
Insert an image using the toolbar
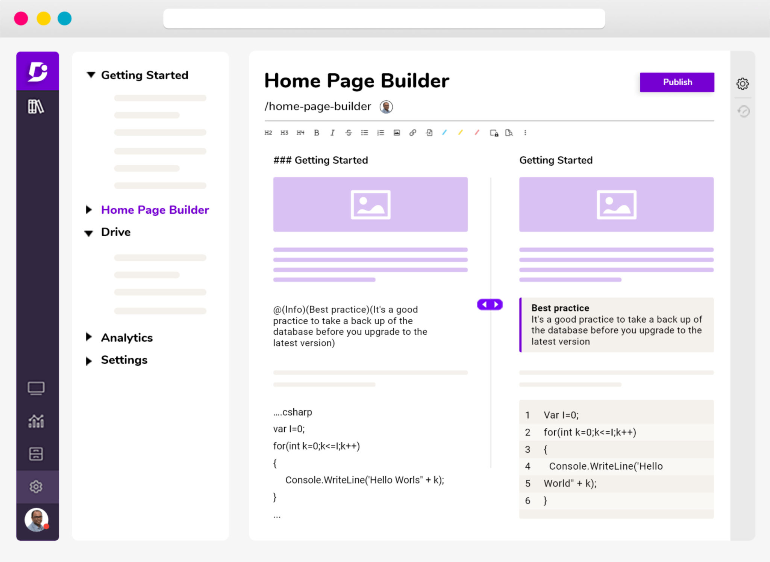397,133
